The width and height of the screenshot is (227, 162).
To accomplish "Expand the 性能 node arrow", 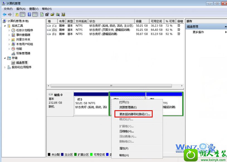I will [9, 49].
